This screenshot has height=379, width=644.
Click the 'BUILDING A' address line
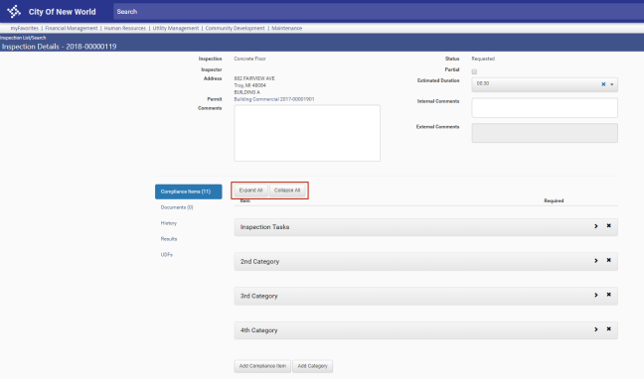coord(246,92)
